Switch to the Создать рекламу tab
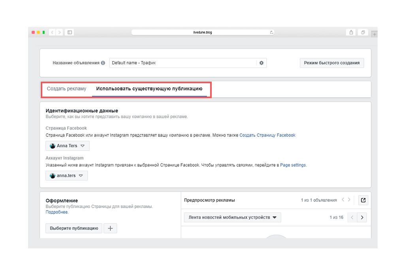This screenshot has width=395, height=276. tap(66, 89)
